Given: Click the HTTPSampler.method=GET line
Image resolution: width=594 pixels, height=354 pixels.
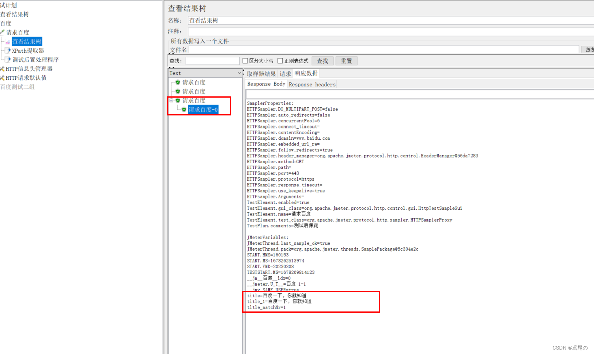Looking at the screenshot, I should click(x=275, y=162).
